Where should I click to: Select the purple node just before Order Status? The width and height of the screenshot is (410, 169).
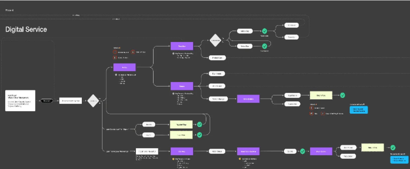tap(182, 151)
